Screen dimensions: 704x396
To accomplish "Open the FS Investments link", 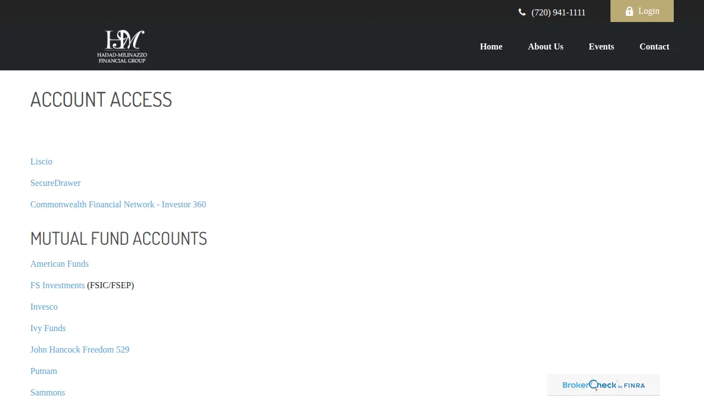I will click(x=57, y=285).
